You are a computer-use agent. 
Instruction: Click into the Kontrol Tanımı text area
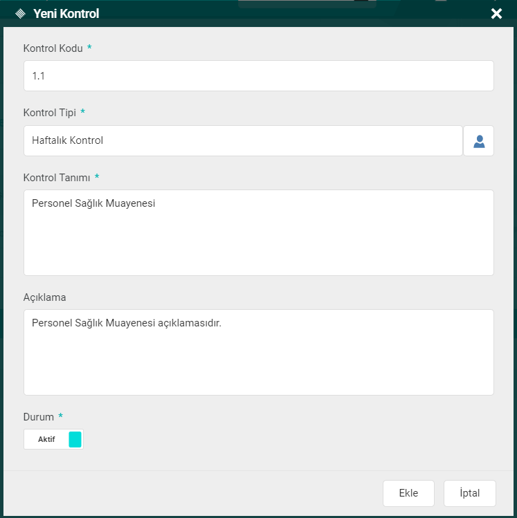258,232
